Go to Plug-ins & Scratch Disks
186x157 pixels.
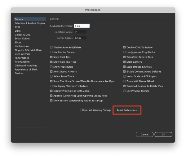pyautogui.click(x=29, y=50)
